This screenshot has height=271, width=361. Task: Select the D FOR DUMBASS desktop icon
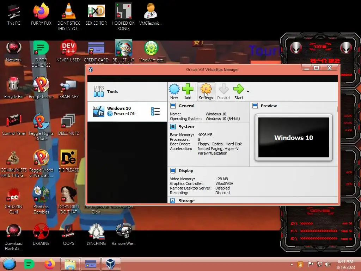(41, 54)
